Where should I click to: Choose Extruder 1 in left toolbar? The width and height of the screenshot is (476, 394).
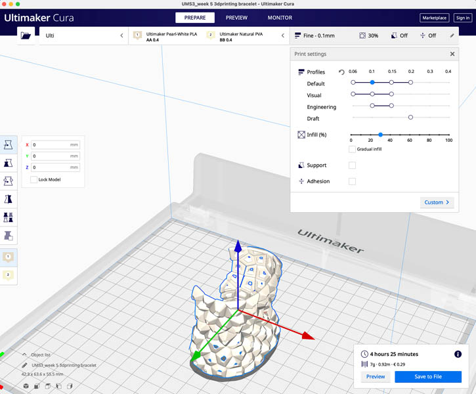[x=8, y=257]
